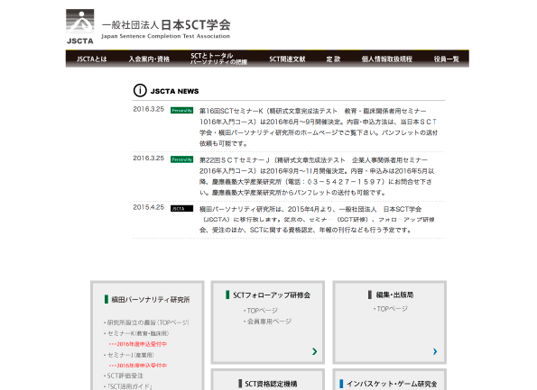
Task: Open セミナーJ(産業用) link
Action: [131, 355]
